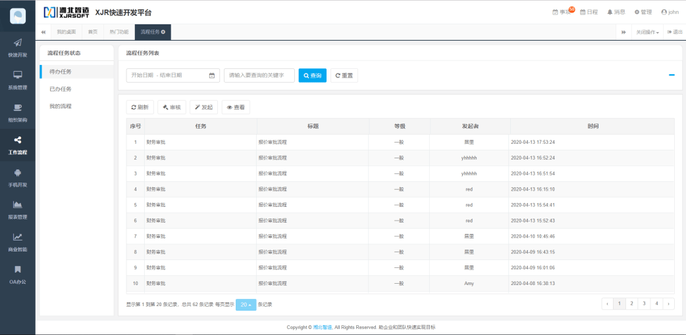
Task: Open the page size 20 dropdown
Action: [x=246, y=305]
